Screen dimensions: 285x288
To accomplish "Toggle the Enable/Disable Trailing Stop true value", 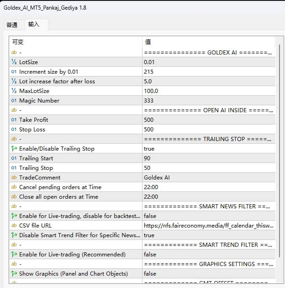I will pos(149,149).
